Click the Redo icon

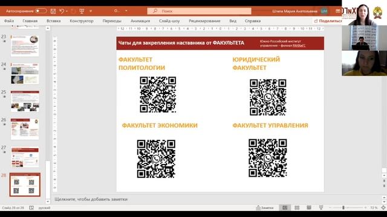pyautogui.click(x=73, y=11)
